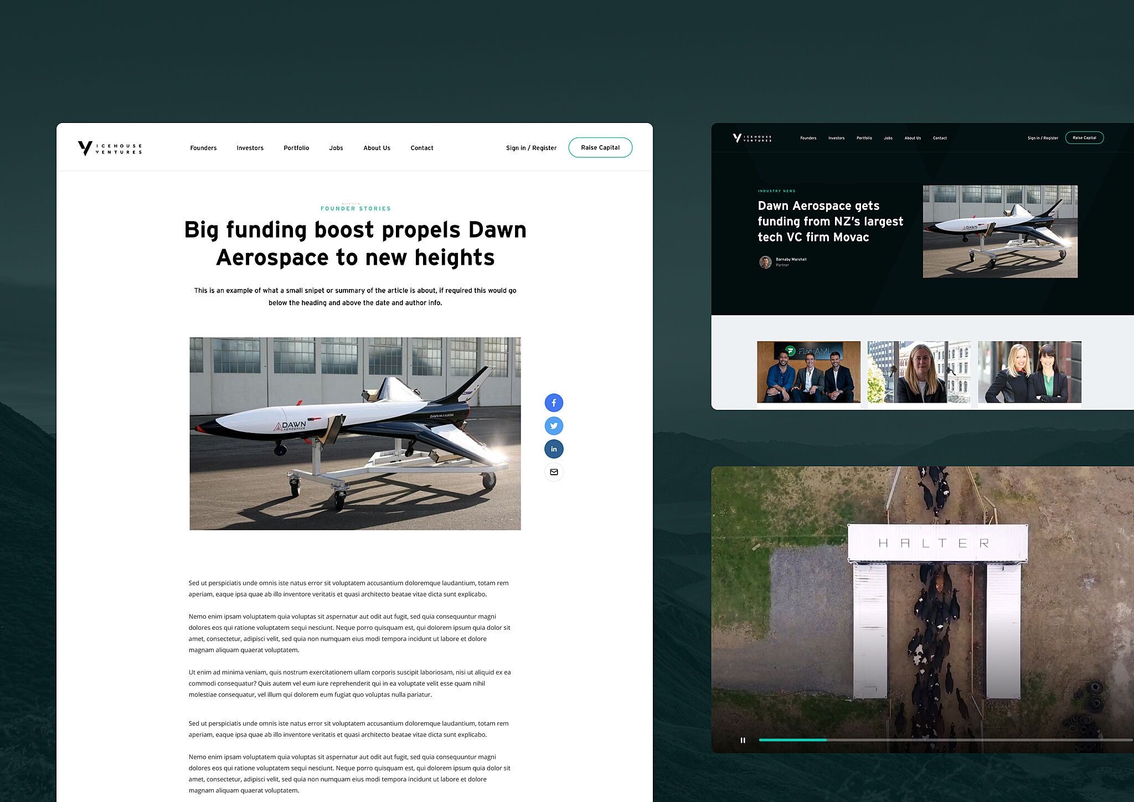1134x802 pixels.
Task: Click the INDUSTRY NEWS label
Action: [x=776, y=191]
